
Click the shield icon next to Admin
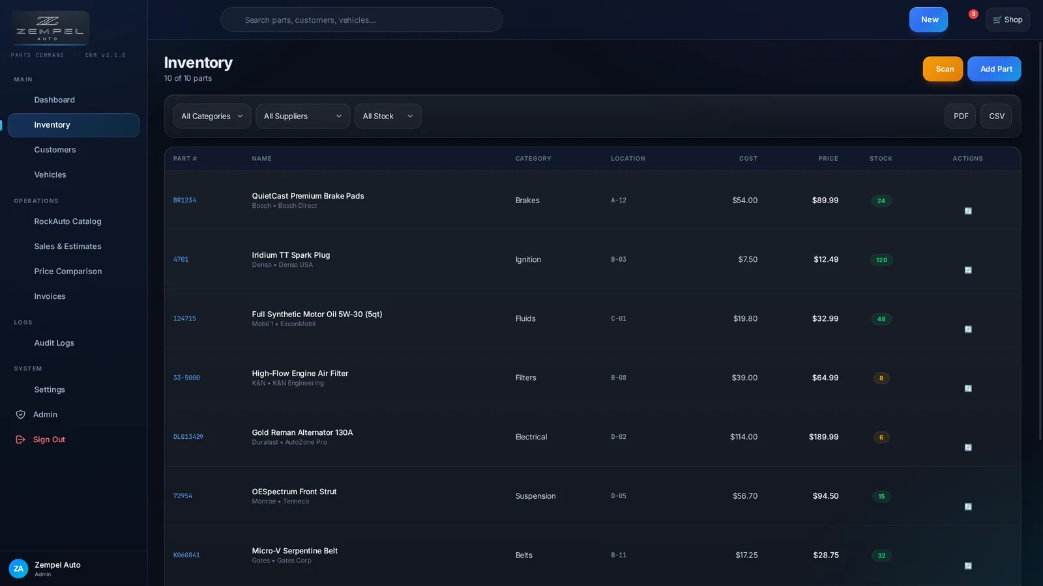pyautogui.click(x=20, y=415)
